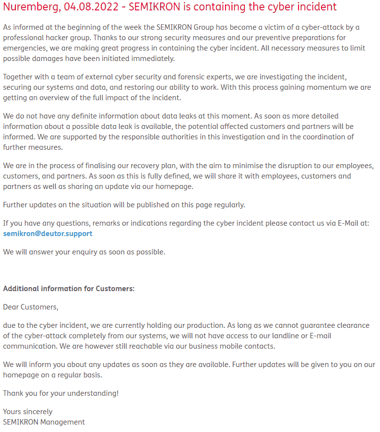Click the "Thank you for your understanding!" line
Viewport: 380px width, 432px height.
[x=61, y=393]
